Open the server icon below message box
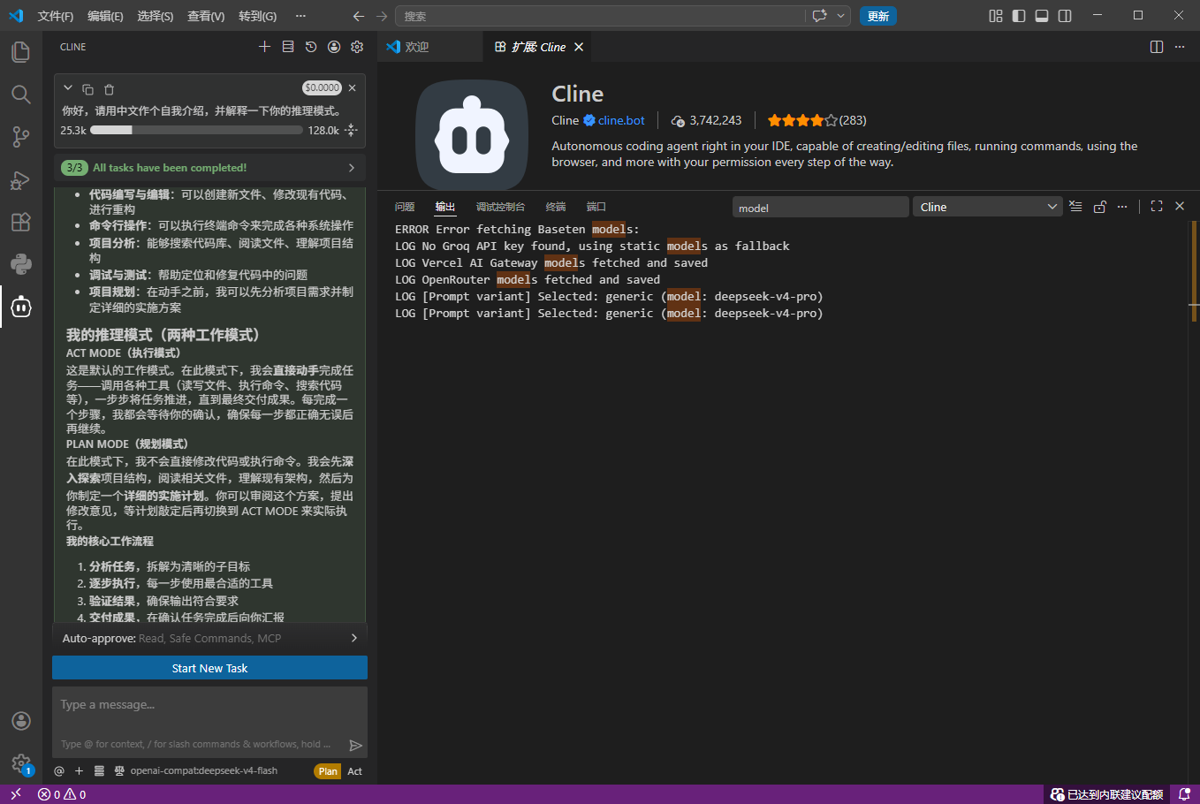 pyautogui.click(x=99, y=771)
